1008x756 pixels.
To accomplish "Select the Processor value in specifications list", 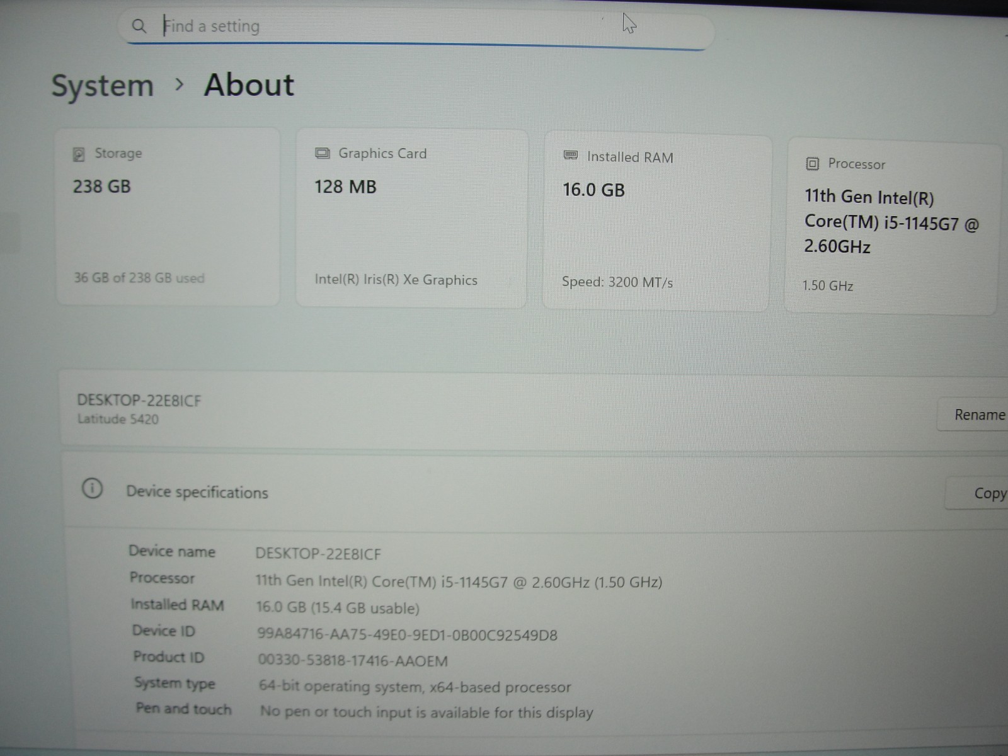I will point(459,581).
